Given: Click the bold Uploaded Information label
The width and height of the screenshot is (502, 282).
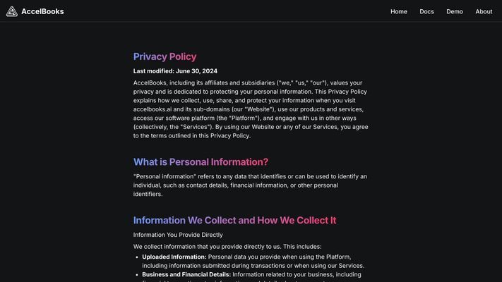Looking at the screenshot, I should (x=174, y=257).
